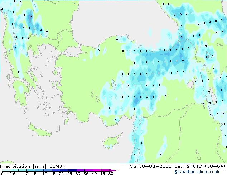
Task: Click the "12" precipitation value on the map
Action: (31, 16)
